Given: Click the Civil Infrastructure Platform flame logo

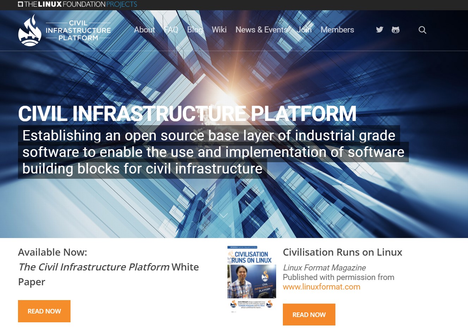Looking at the screenshot, I should [x=30, y=31].
